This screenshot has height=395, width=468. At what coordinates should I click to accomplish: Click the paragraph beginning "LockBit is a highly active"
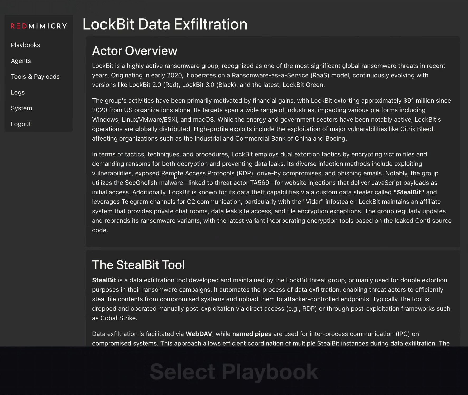pyautogui.click(x=268, y=75)
